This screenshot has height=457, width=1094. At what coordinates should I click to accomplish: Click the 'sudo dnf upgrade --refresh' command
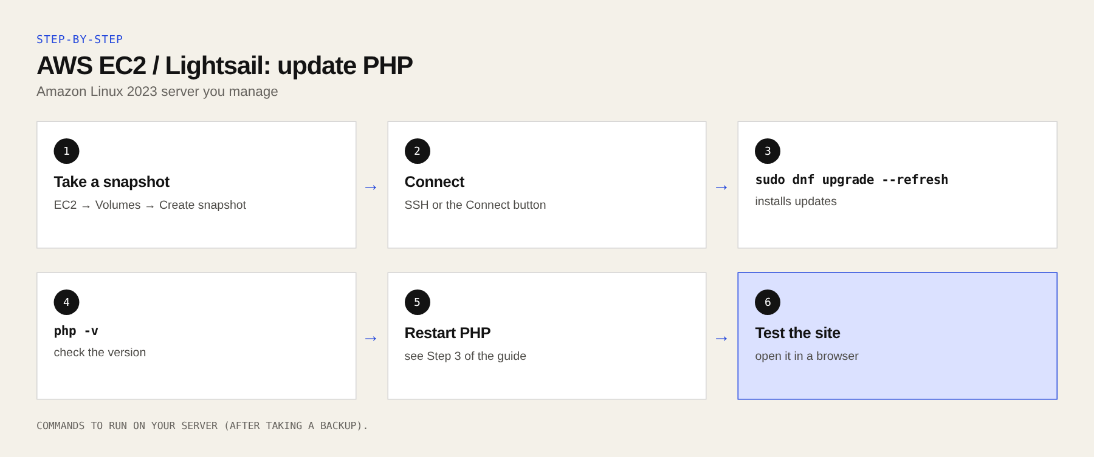[x=851, y=180]
